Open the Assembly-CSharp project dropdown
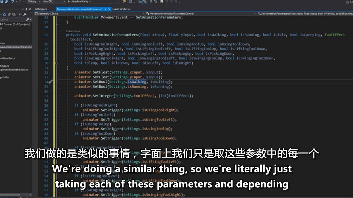Image resolution: width=353 pixels, height=198 pixels. click(x=89, y=14)
